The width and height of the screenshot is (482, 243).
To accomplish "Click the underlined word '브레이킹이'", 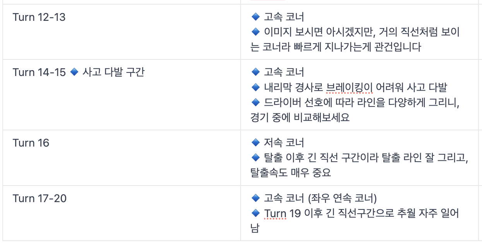I will pyautogui.click(x=349, y=88).
